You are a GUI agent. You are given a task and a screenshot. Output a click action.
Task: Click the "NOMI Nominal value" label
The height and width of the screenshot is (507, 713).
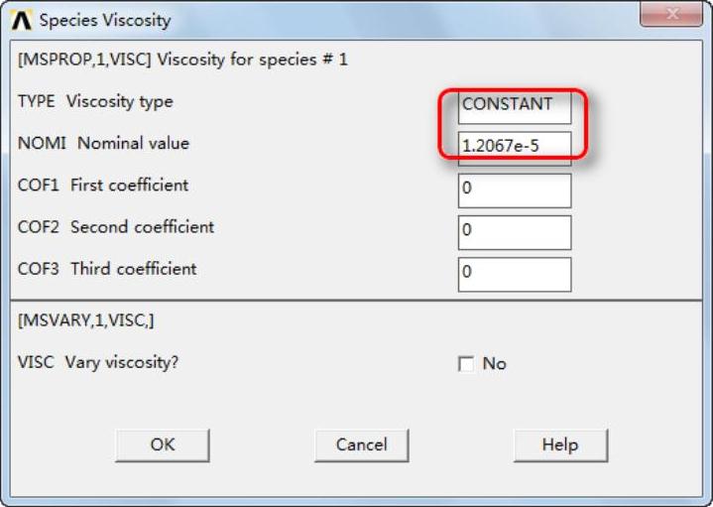[103, 143]
